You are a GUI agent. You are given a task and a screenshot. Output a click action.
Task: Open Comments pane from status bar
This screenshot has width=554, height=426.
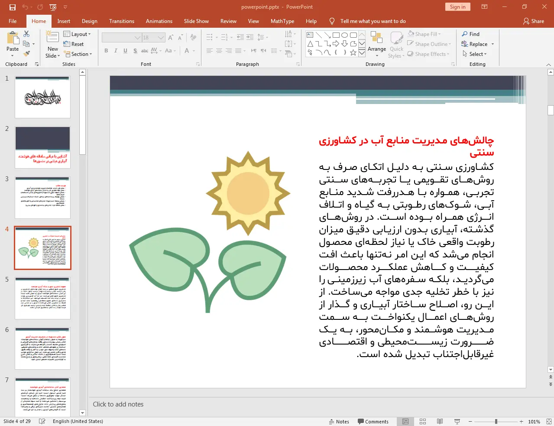[x=373, y=421]
